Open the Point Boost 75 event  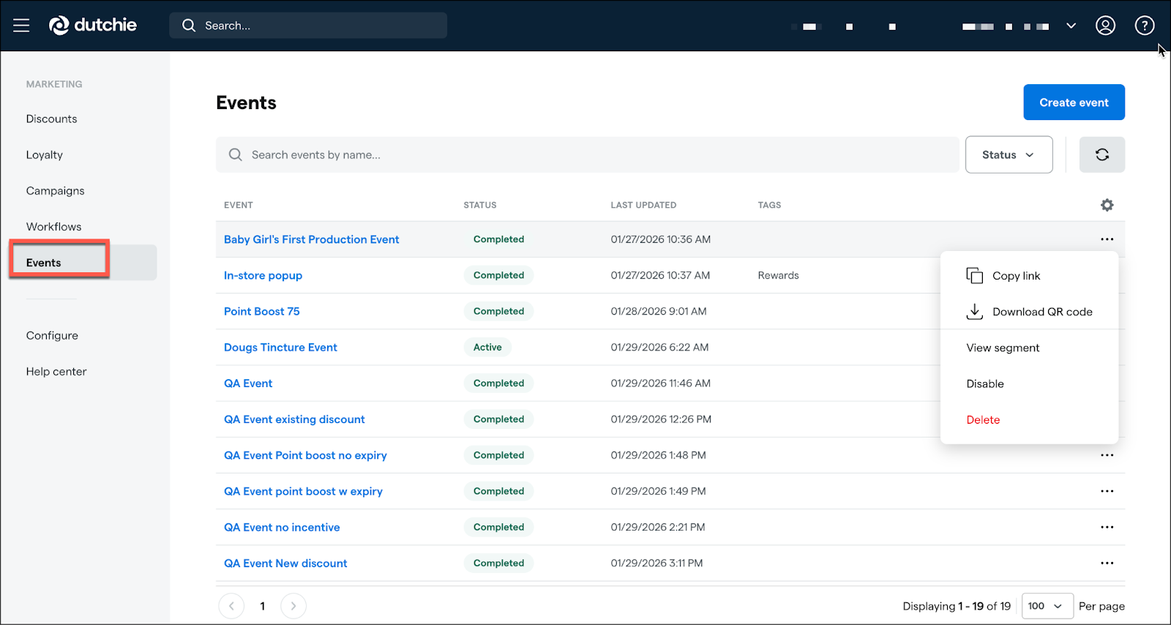[x=262, y=311]
